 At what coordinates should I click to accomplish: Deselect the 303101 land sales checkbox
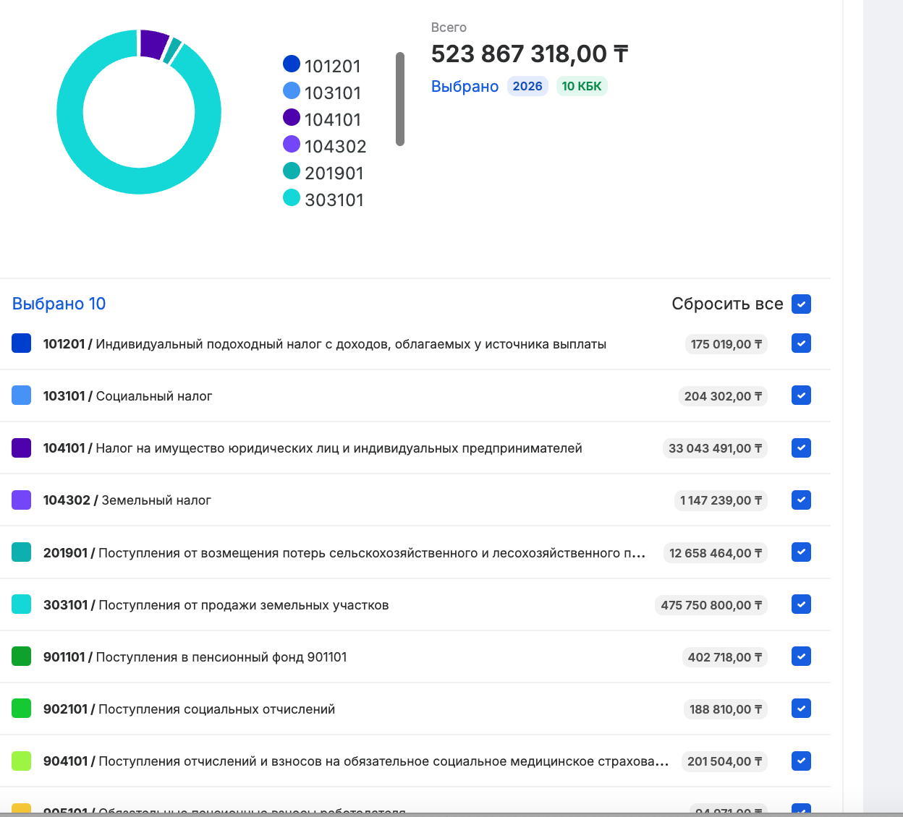pyautogui.click(x=801, y=604)
